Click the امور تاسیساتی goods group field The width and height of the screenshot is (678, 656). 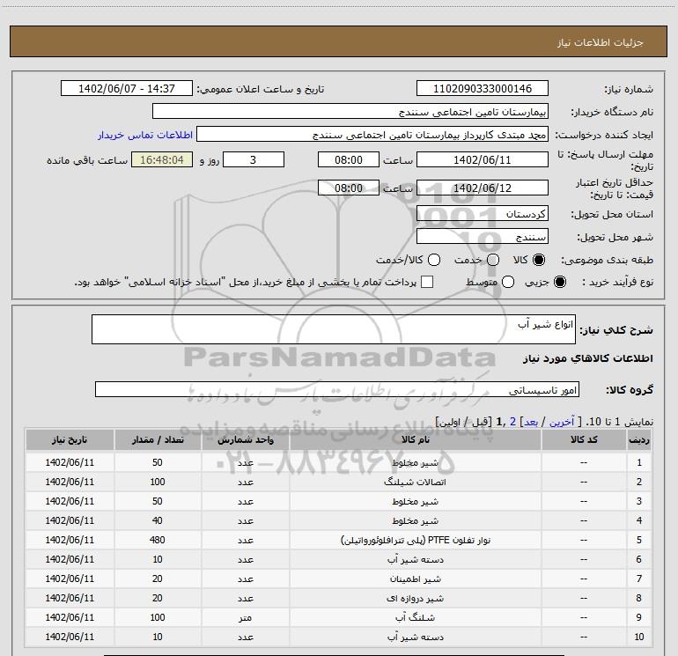pyautogui.click(x=337, y=389)
